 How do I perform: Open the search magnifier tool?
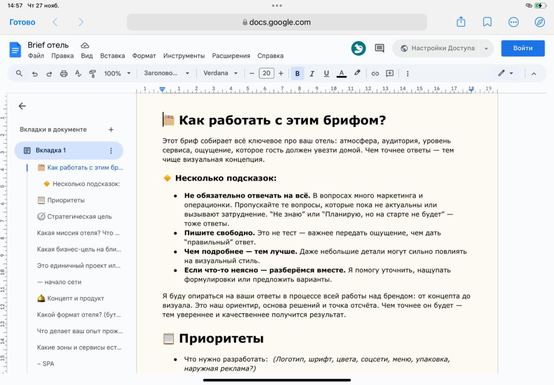[x=19, y=73]
